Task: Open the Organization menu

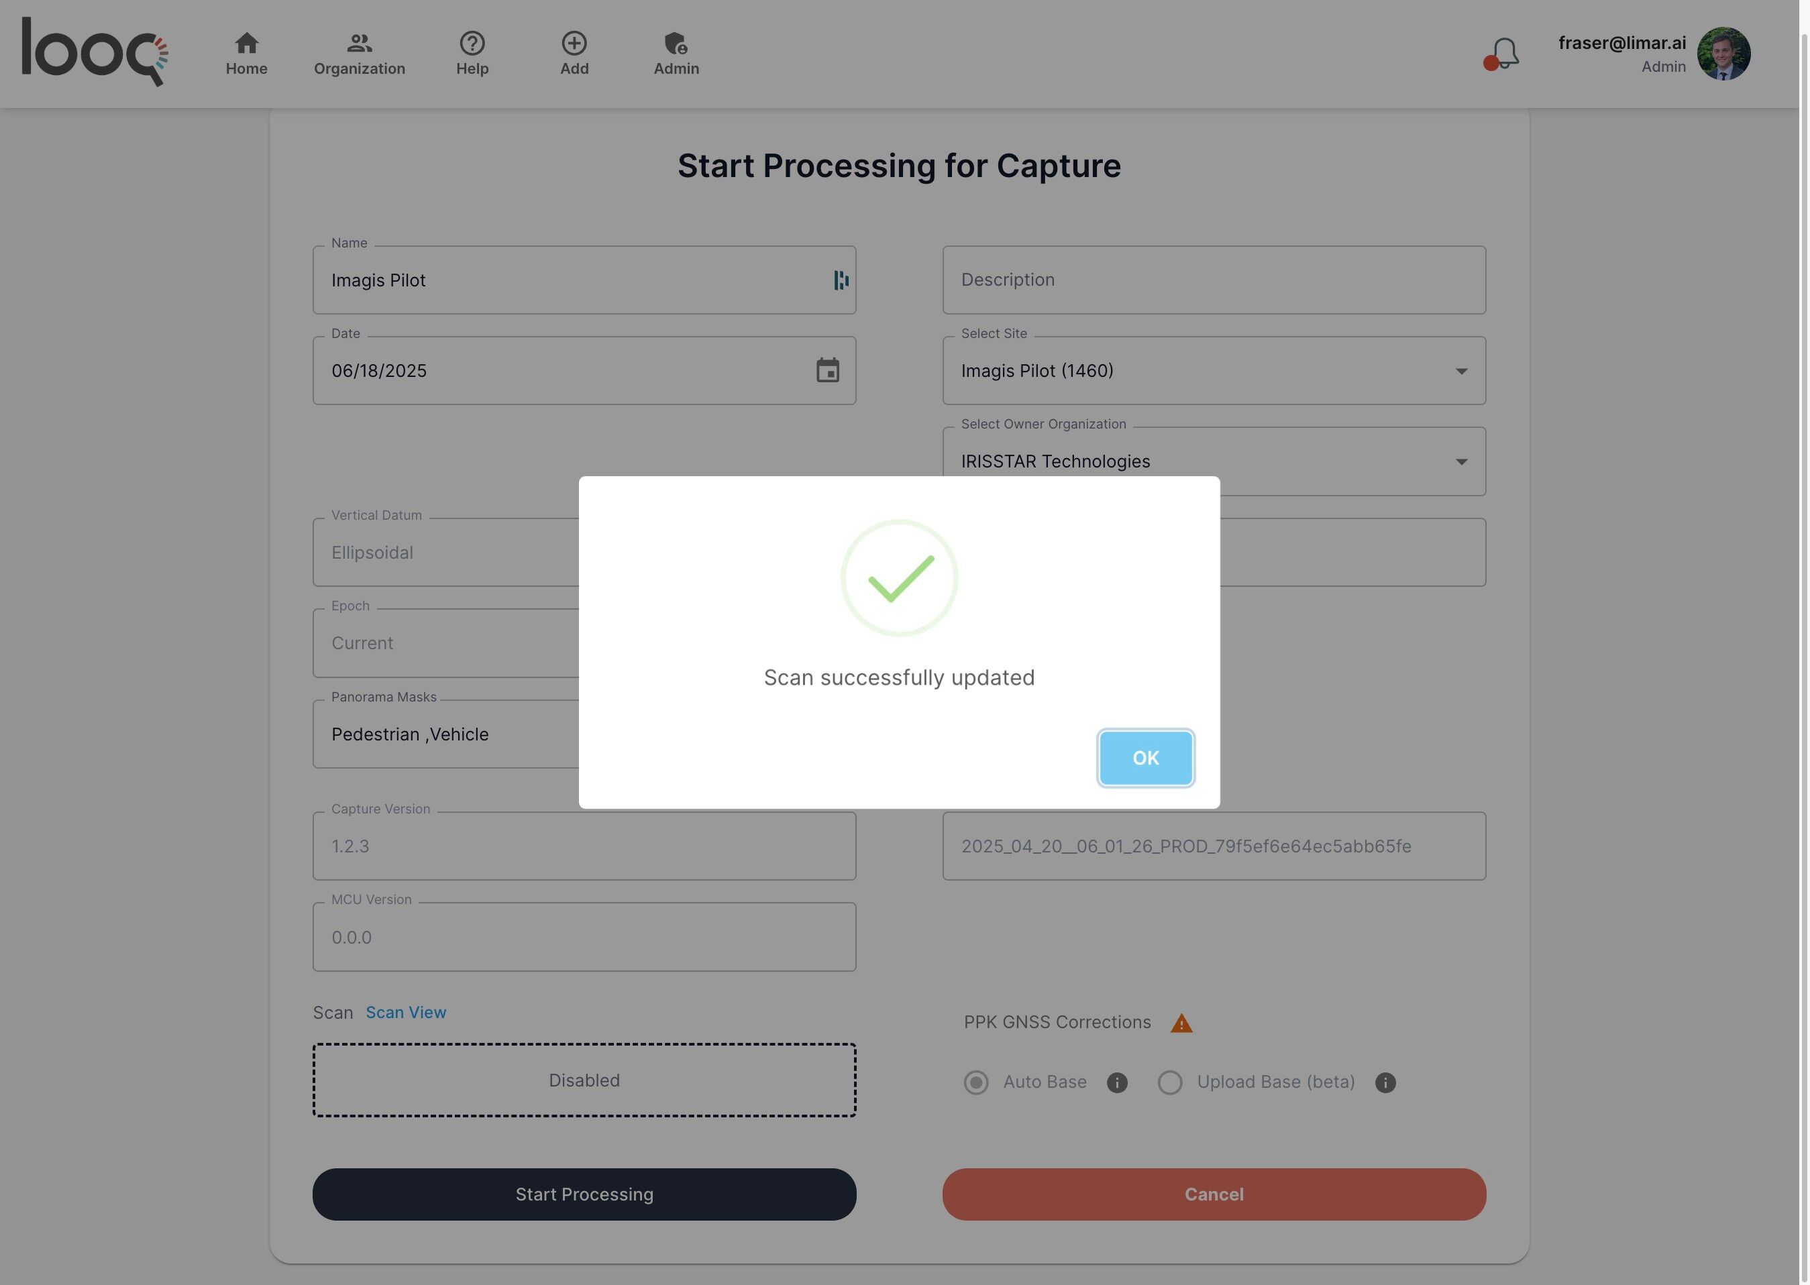Action: 360,53
